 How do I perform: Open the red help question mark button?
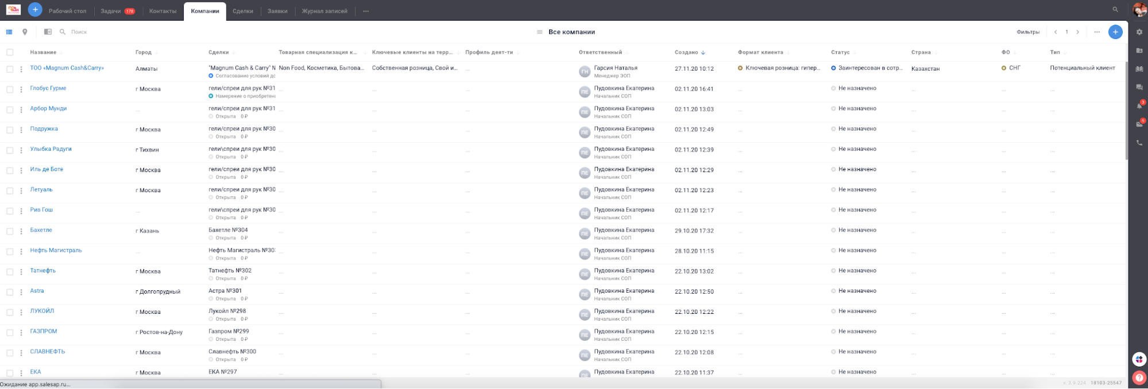(x=1139, y=378)
